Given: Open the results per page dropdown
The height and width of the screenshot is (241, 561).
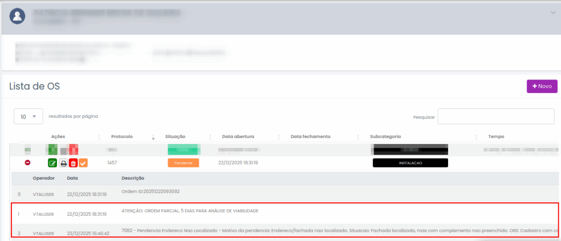Looking at the screenshot, I should coord(28,116).
